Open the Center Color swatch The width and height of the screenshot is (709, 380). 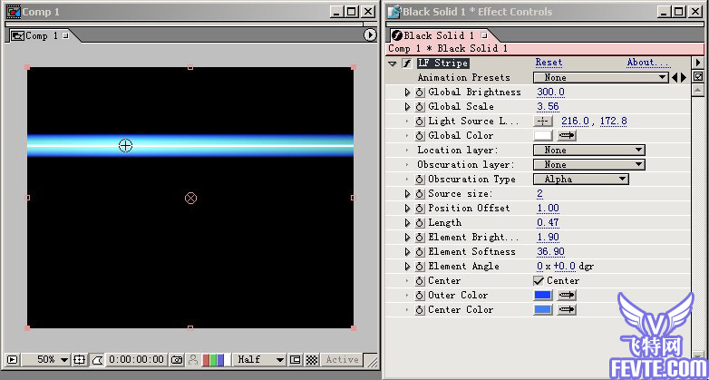(x=543, y=309)
